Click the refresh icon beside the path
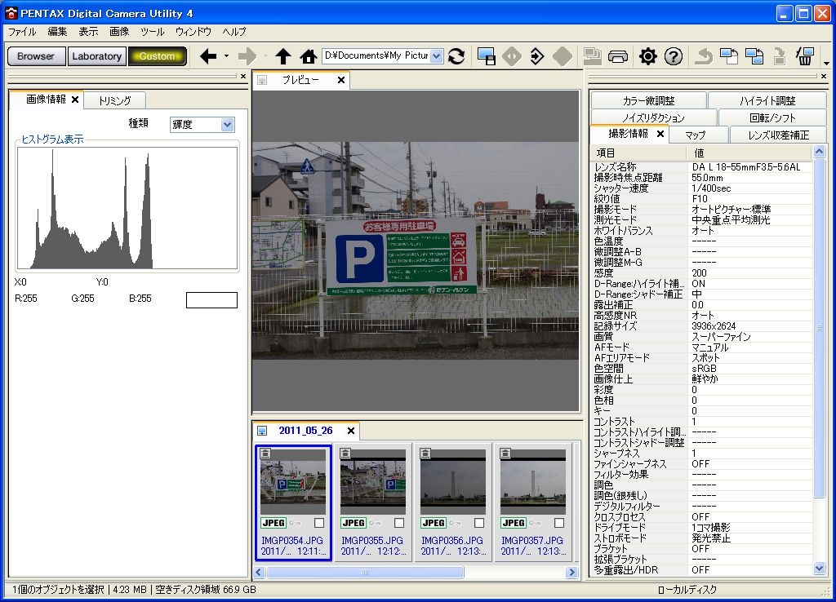Viewport: 836px width, 602px height. coord(456,56)
